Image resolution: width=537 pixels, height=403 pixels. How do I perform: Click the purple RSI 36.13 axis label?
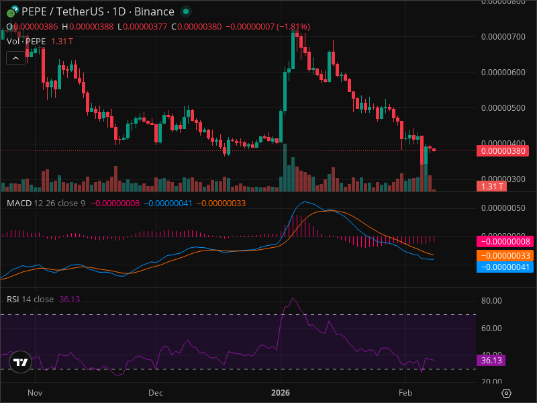[491, 361]
